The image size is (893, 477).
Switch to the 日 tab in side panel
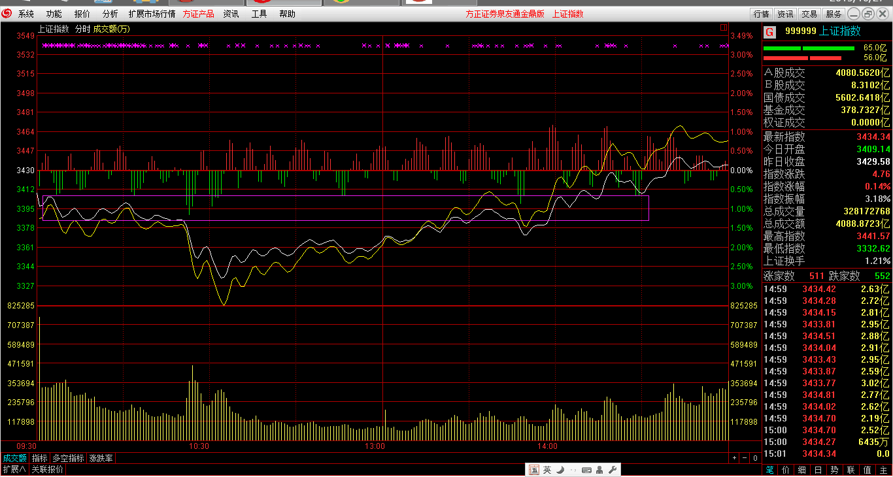(818, 470)
